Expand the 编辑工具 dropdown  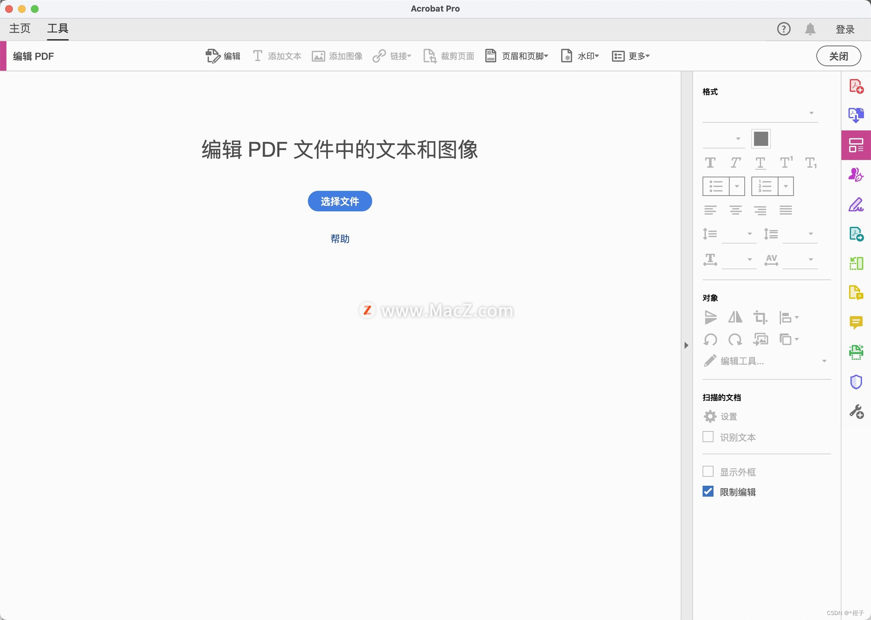[824, 361]
